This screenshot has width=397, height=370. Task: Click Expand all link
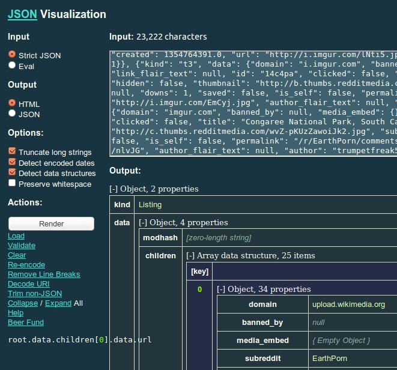click(x=58, y=303)
